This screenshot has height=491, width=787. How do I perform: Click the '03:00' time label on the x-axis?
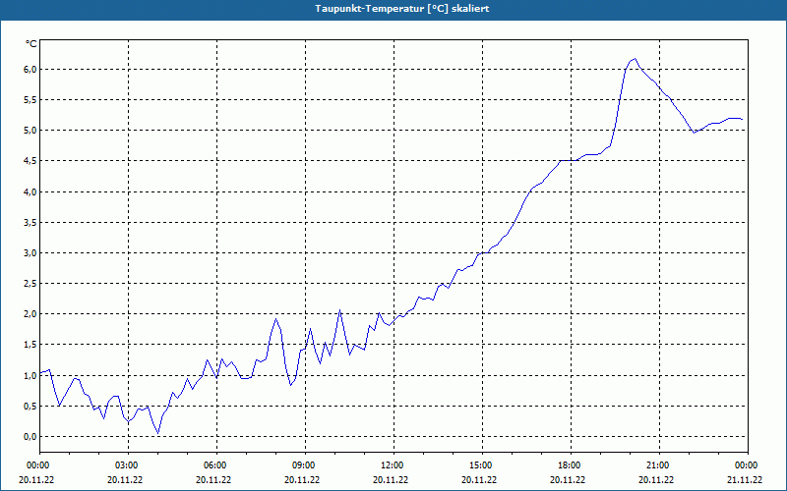tap(129, 465)
